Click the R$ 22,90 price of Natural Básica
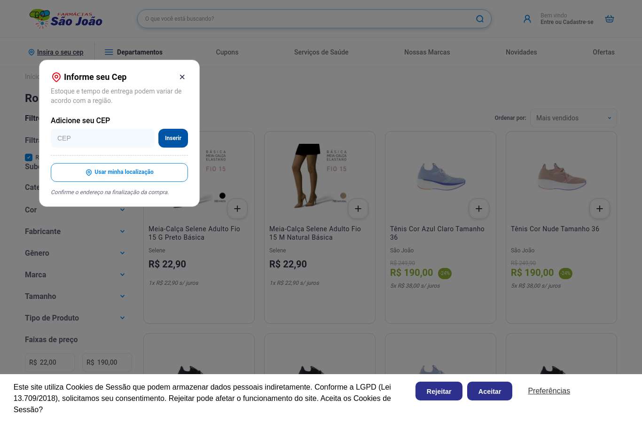642x423 pixels. tap(288, 264)
